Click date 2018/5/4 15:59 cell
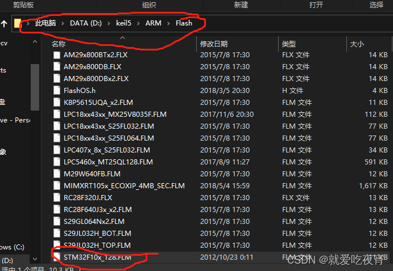This screenshot has width=393, height=271. click(x=225, y=186)
